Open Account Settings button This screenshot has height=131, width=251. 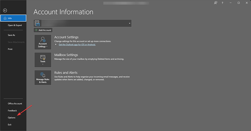pyautogui.click(x=43, y=42)
